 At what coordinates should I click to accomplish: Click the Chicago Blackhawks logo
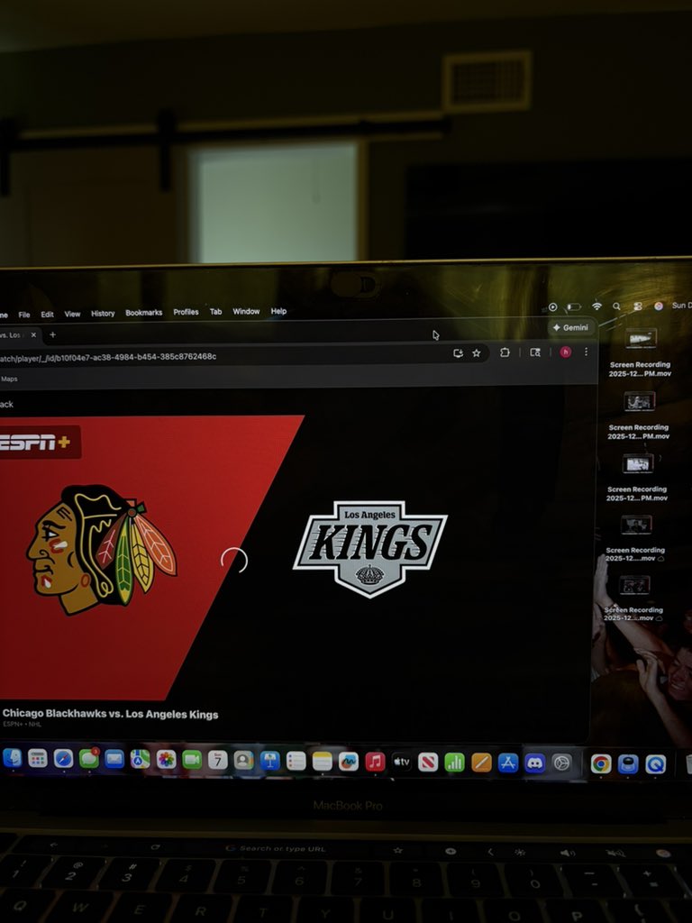coord(101,549)
